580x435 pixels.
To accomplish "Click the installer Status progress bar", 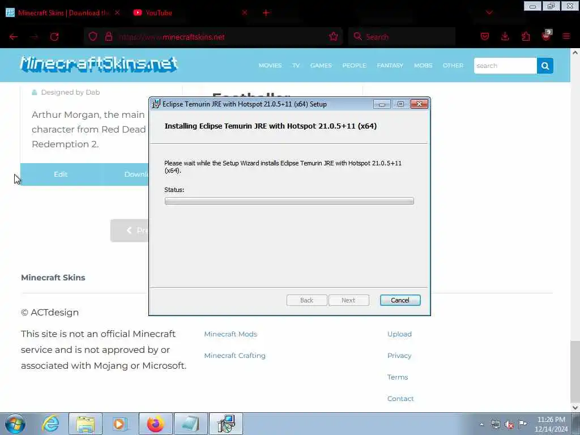I will pos(289,201).
